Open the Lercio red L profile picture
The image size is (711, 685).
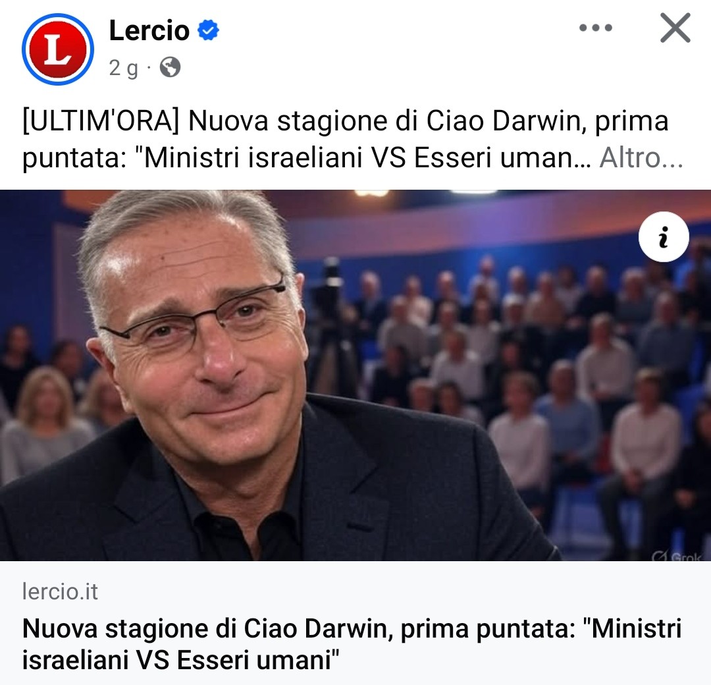pyautogui.click(x=58, y=49)
